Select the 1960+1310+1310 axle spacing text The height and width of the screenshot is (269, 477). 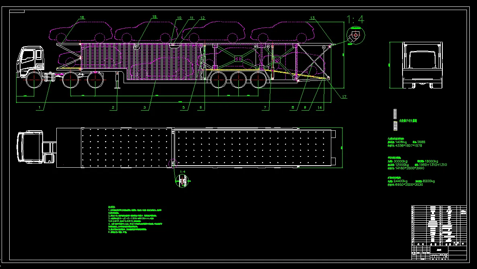[x=433, y=165]
